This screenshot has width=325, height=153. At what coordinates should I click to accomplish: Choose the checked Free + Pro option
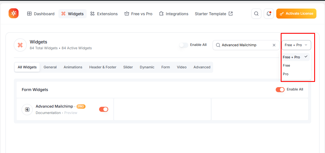(296, 57)
